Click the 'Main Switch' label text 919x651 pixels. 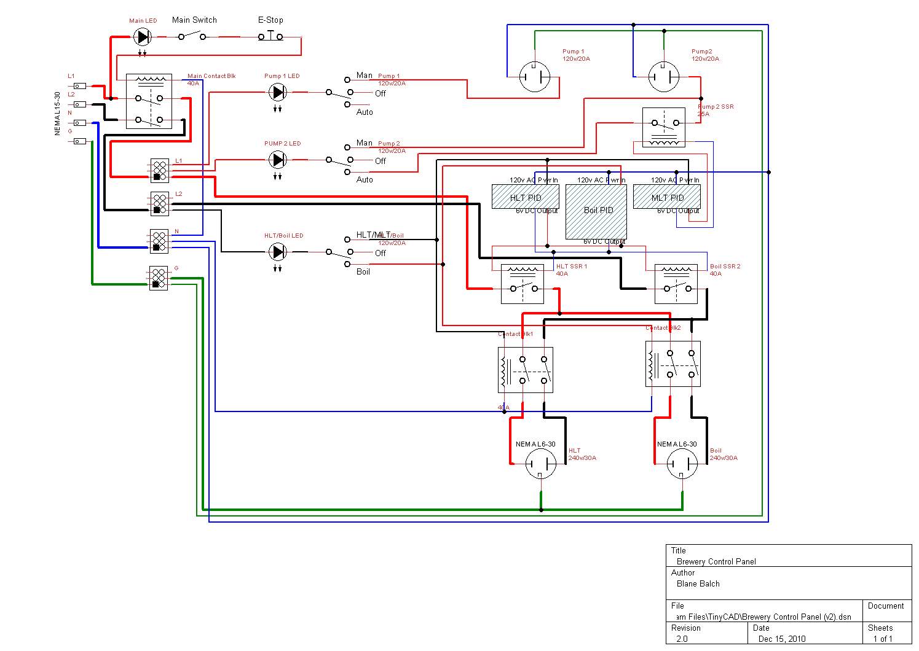point(194,20)
